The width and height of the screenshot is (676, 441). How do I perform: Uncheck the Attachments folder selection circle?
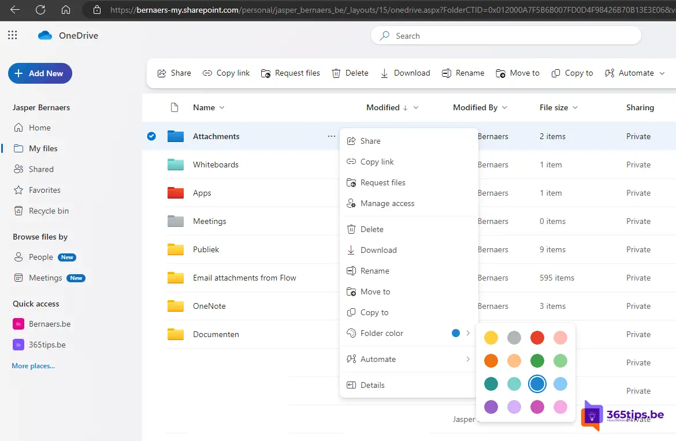click(151, 136)
